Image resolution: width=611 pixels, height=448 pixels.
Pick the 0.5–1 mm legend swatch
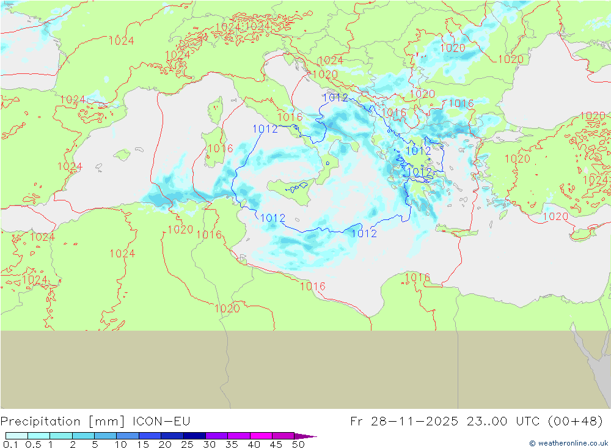[x=38, y=436]
